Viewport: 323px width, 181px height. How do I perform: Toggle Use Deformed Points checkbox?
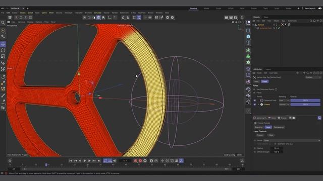(x=276, y=89)
